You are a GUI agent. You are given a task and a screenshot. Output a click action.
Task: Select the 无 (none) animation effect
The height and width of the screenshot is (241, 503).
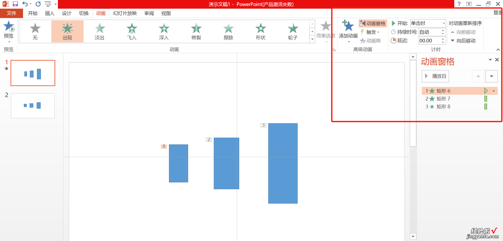(35, 31)
